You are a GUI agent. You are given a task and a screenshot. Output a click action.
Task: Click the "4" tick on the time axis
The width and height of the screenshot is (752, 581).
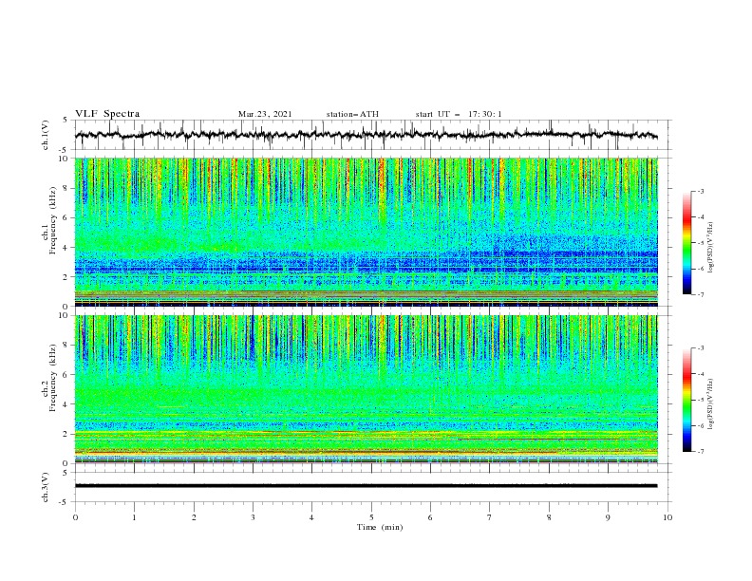[311, 517]
